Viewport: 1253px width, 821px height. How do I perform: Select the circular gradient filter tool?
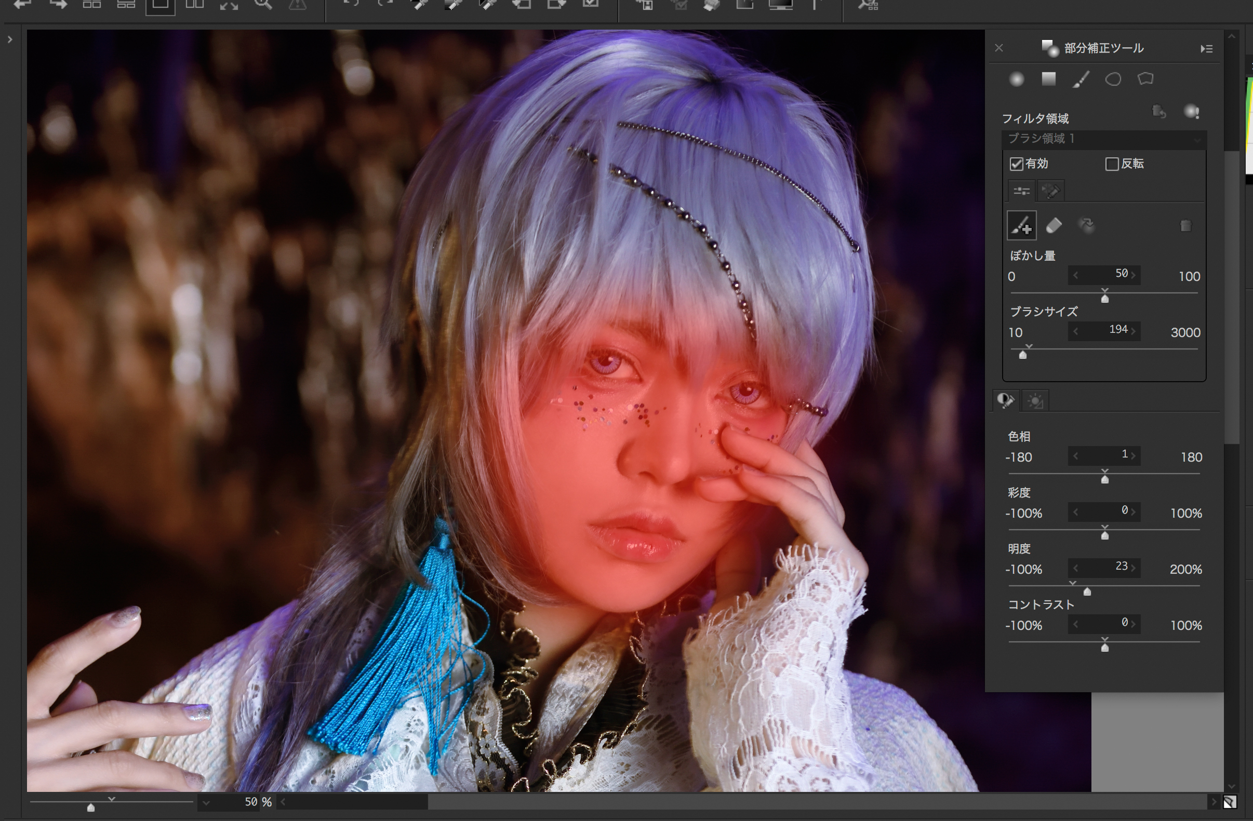[x=1017, y=79]
